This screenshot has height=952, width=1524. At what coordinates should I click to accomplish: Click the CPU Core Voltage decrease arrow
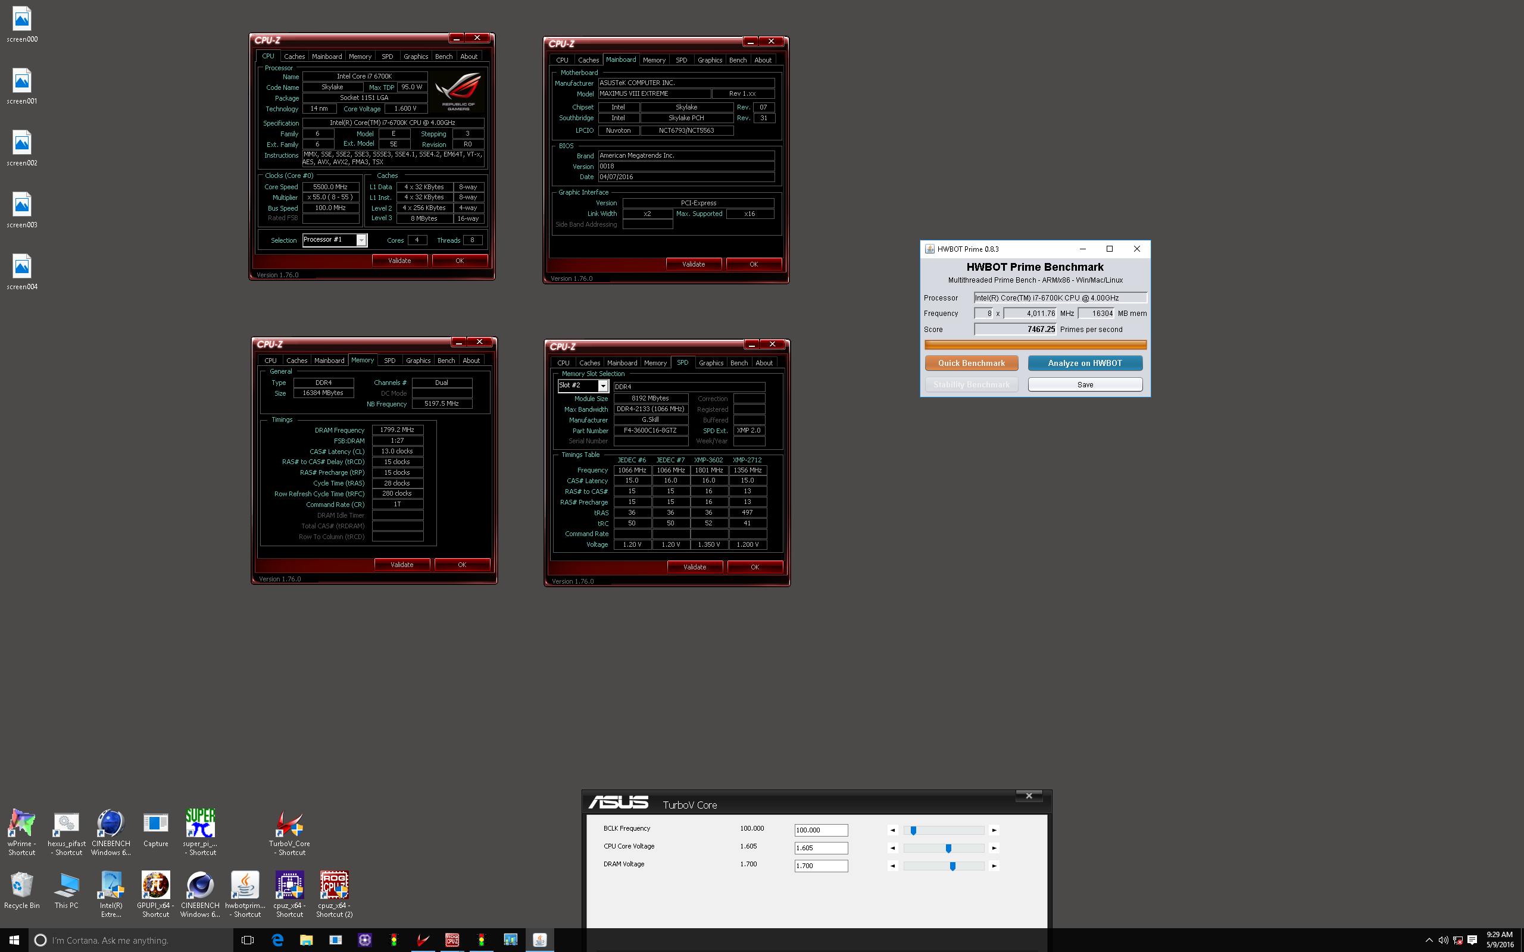tap(892, 848)
